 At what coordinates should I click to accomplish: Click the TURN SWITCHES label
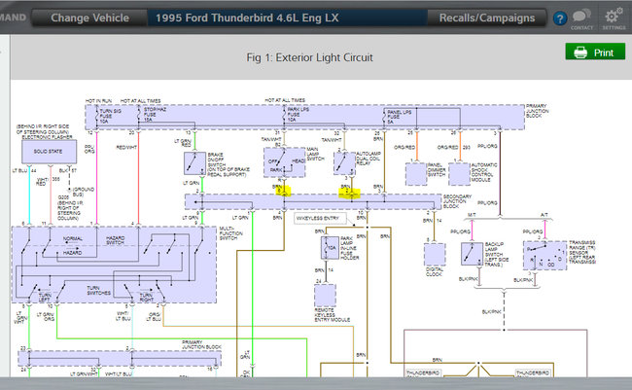[x=99, y=291]
